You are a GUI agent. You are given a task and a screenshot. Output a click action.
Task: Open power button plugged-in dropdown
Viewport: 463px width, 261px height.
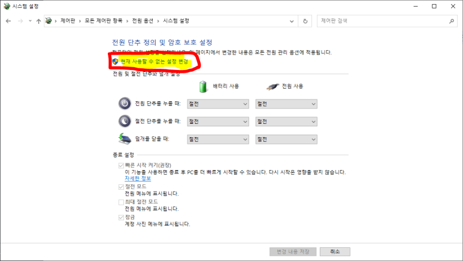(286, 104)
